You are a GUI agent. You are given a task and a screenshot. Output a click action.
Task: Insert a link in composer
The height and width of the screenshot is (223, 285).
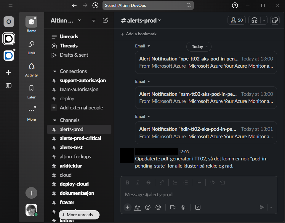[x=162, y=182]
